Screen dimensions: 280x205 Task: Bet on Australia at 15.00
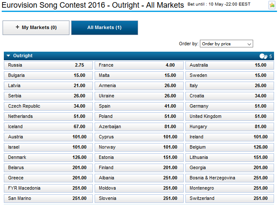click(229, 65)
